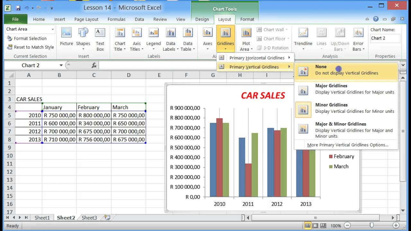Open the Axes options

coord(207,39)
